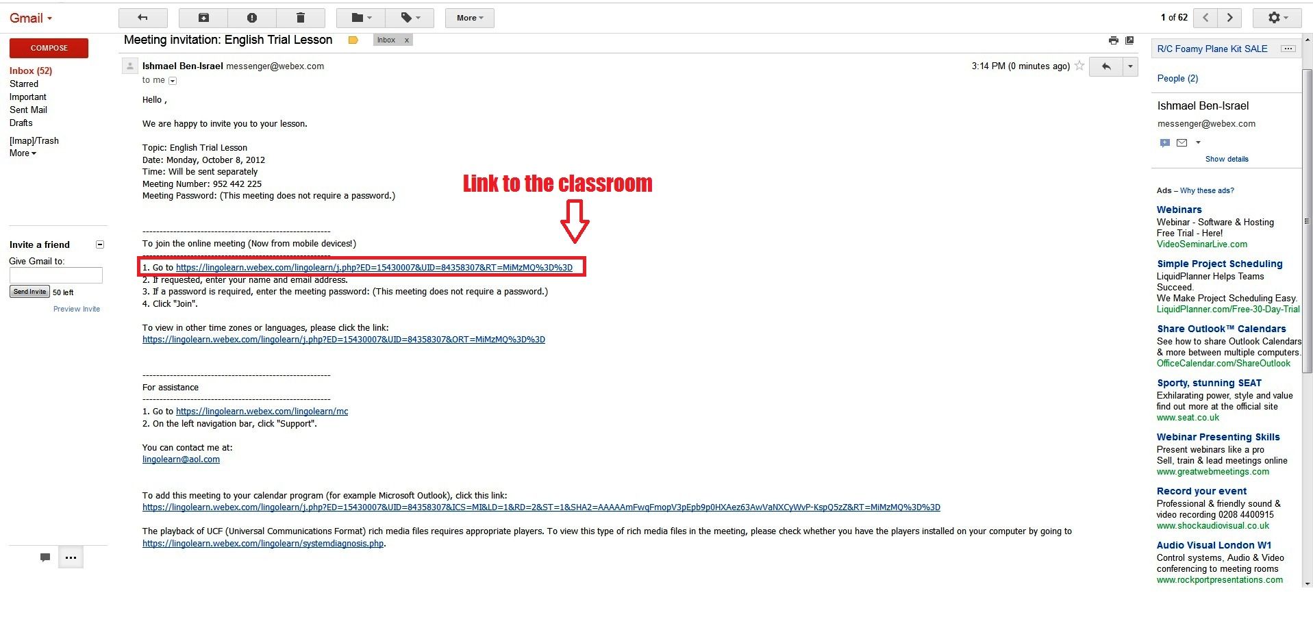The width and height of the screenshot is (1313, 617).
Task: Open Sporty, stunning SEAT ad
Action: 1209,383
